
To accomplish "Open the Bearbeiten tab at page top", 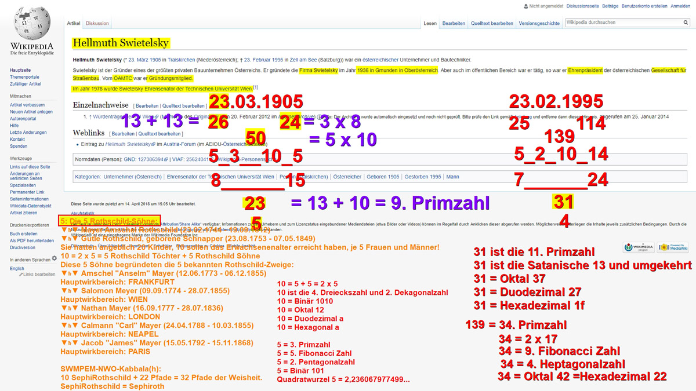I will tap(454, 23).
